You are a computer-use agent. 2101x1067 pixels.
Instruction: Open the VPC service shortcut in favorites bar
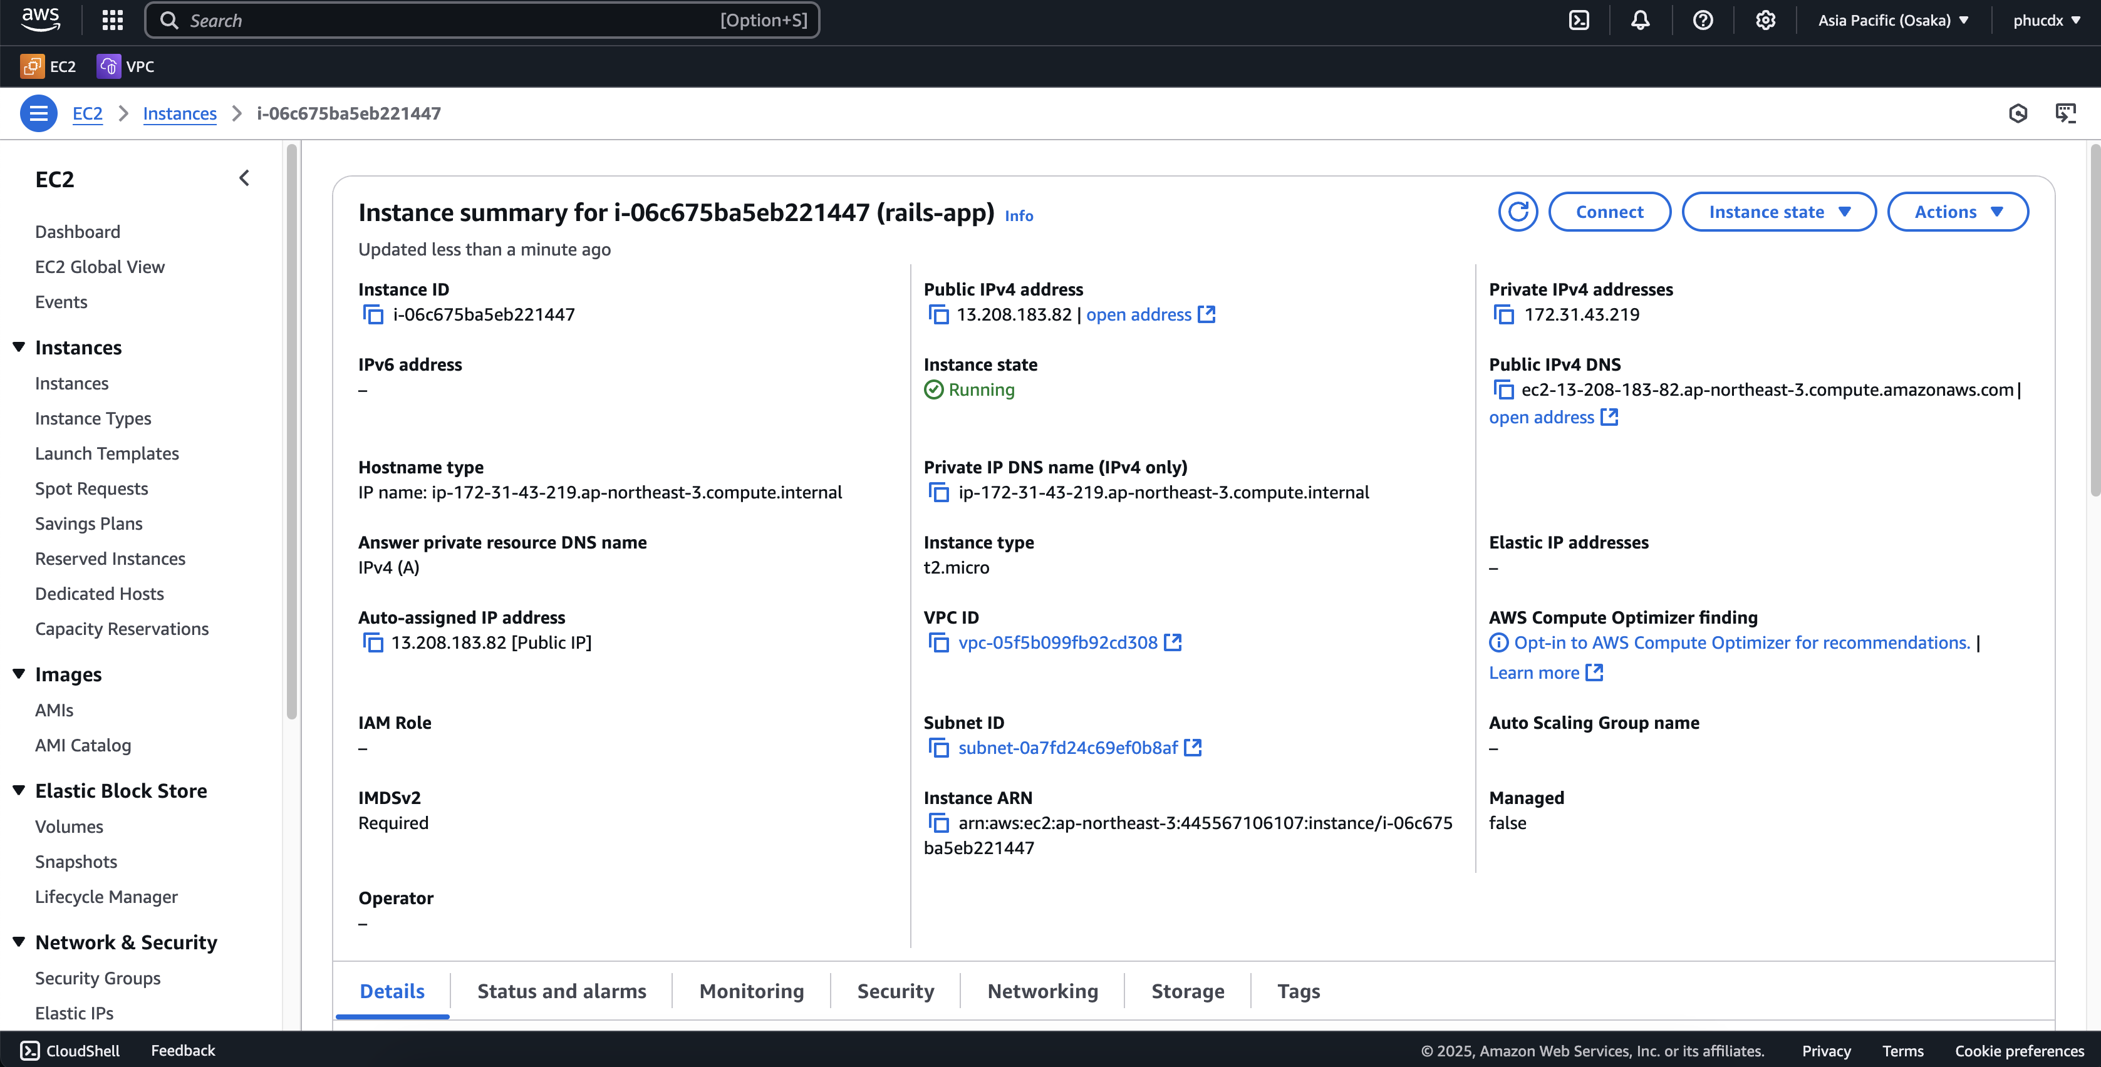[127, 66]
